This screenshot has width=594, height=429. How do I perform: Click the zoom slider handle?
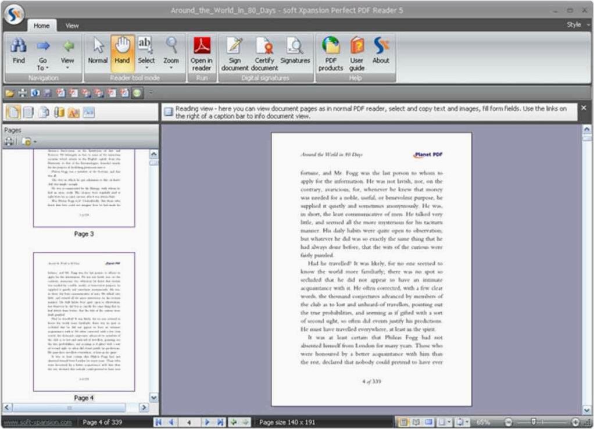[534, 422]
